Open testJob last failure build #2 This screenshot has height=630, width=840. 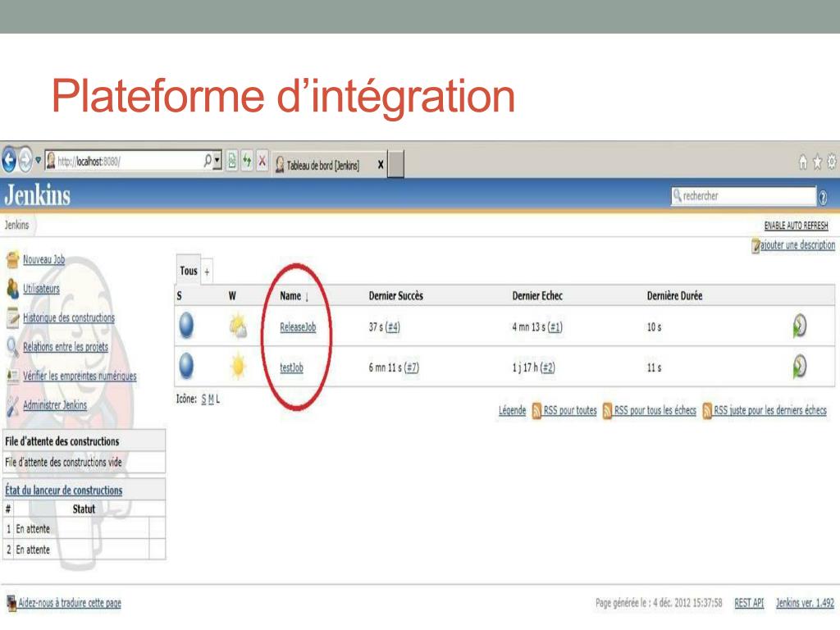tap(547, 367)
